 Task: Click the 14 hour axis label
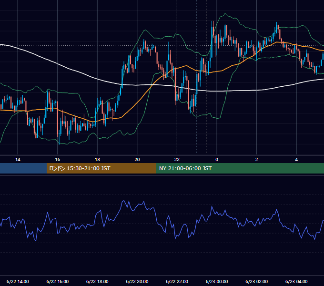click(18, 160)
